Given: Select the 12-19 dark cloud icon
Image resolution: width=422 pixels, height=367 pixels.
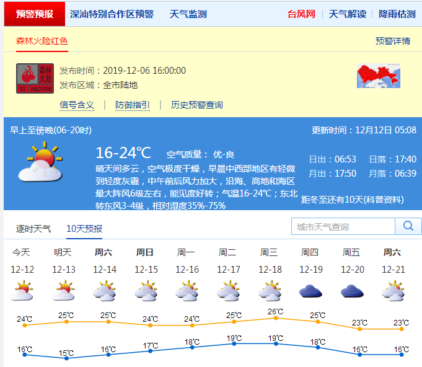Looking at the screenshot, I should tap(311, 291).
